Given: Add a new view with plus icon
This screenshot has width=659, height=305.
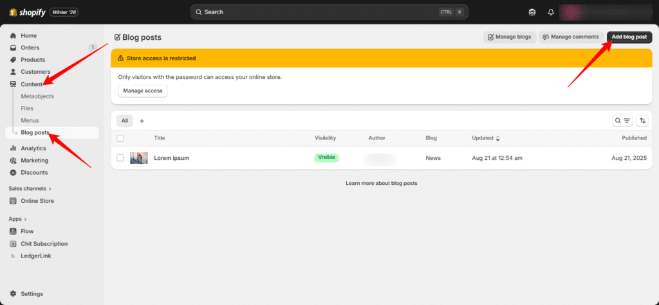Looking at the screenshot, I should click(142, 121).
